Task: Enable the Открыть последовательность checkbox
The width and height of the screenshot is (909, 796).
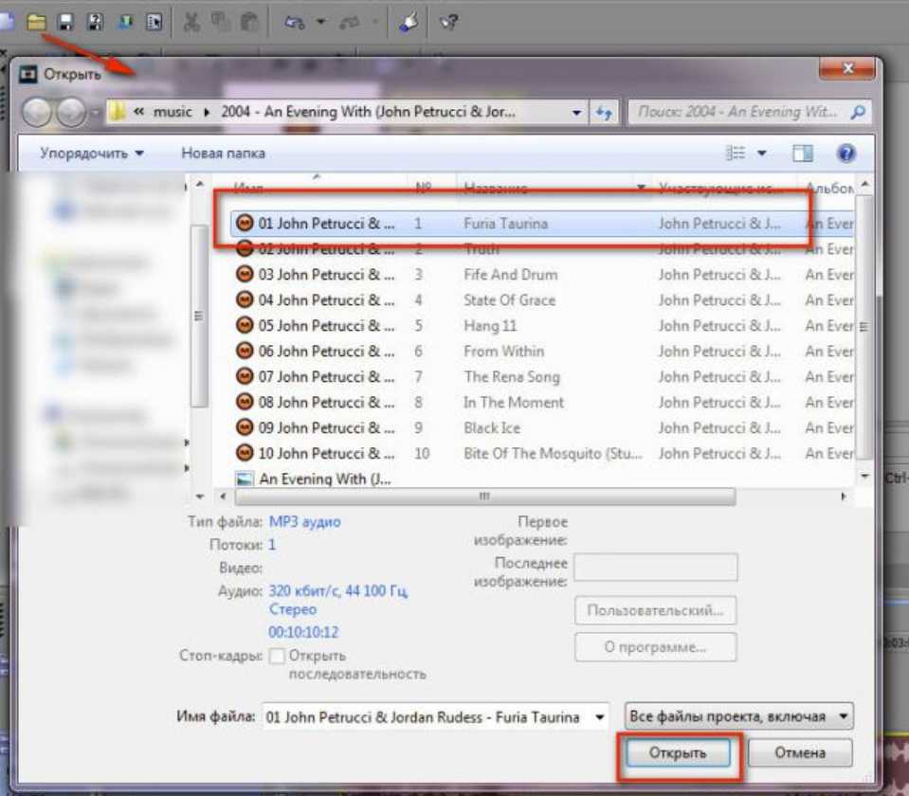Action: coord(277,656)
